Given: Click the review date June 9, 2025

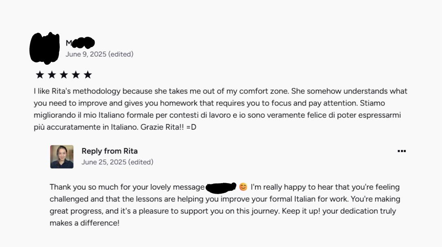Looking at the screenshot, I should (86, 54).
